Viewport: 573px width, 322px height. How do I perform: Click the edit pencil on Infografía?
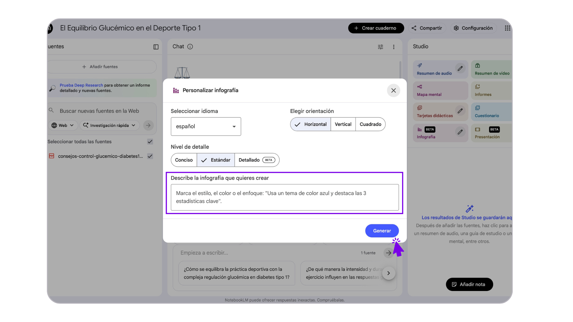coord(460,132)
